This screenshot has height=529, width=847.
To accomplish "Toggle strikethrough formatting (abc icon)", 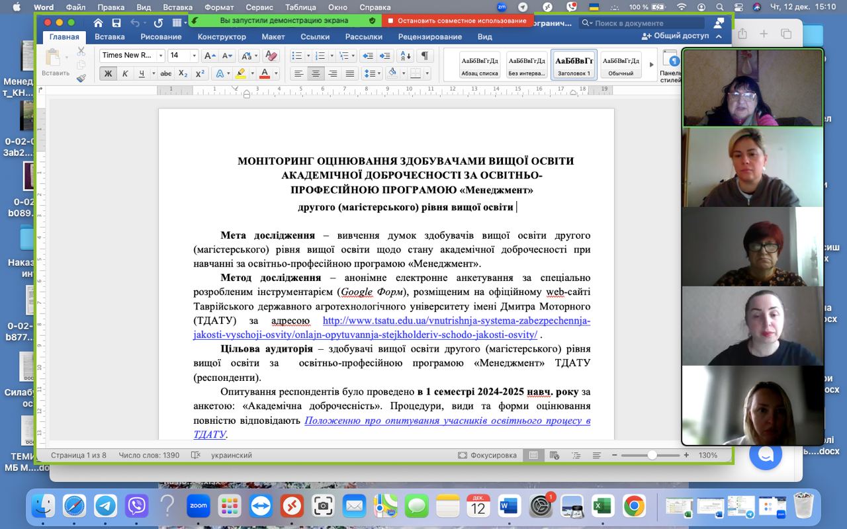I will (165, 73).
